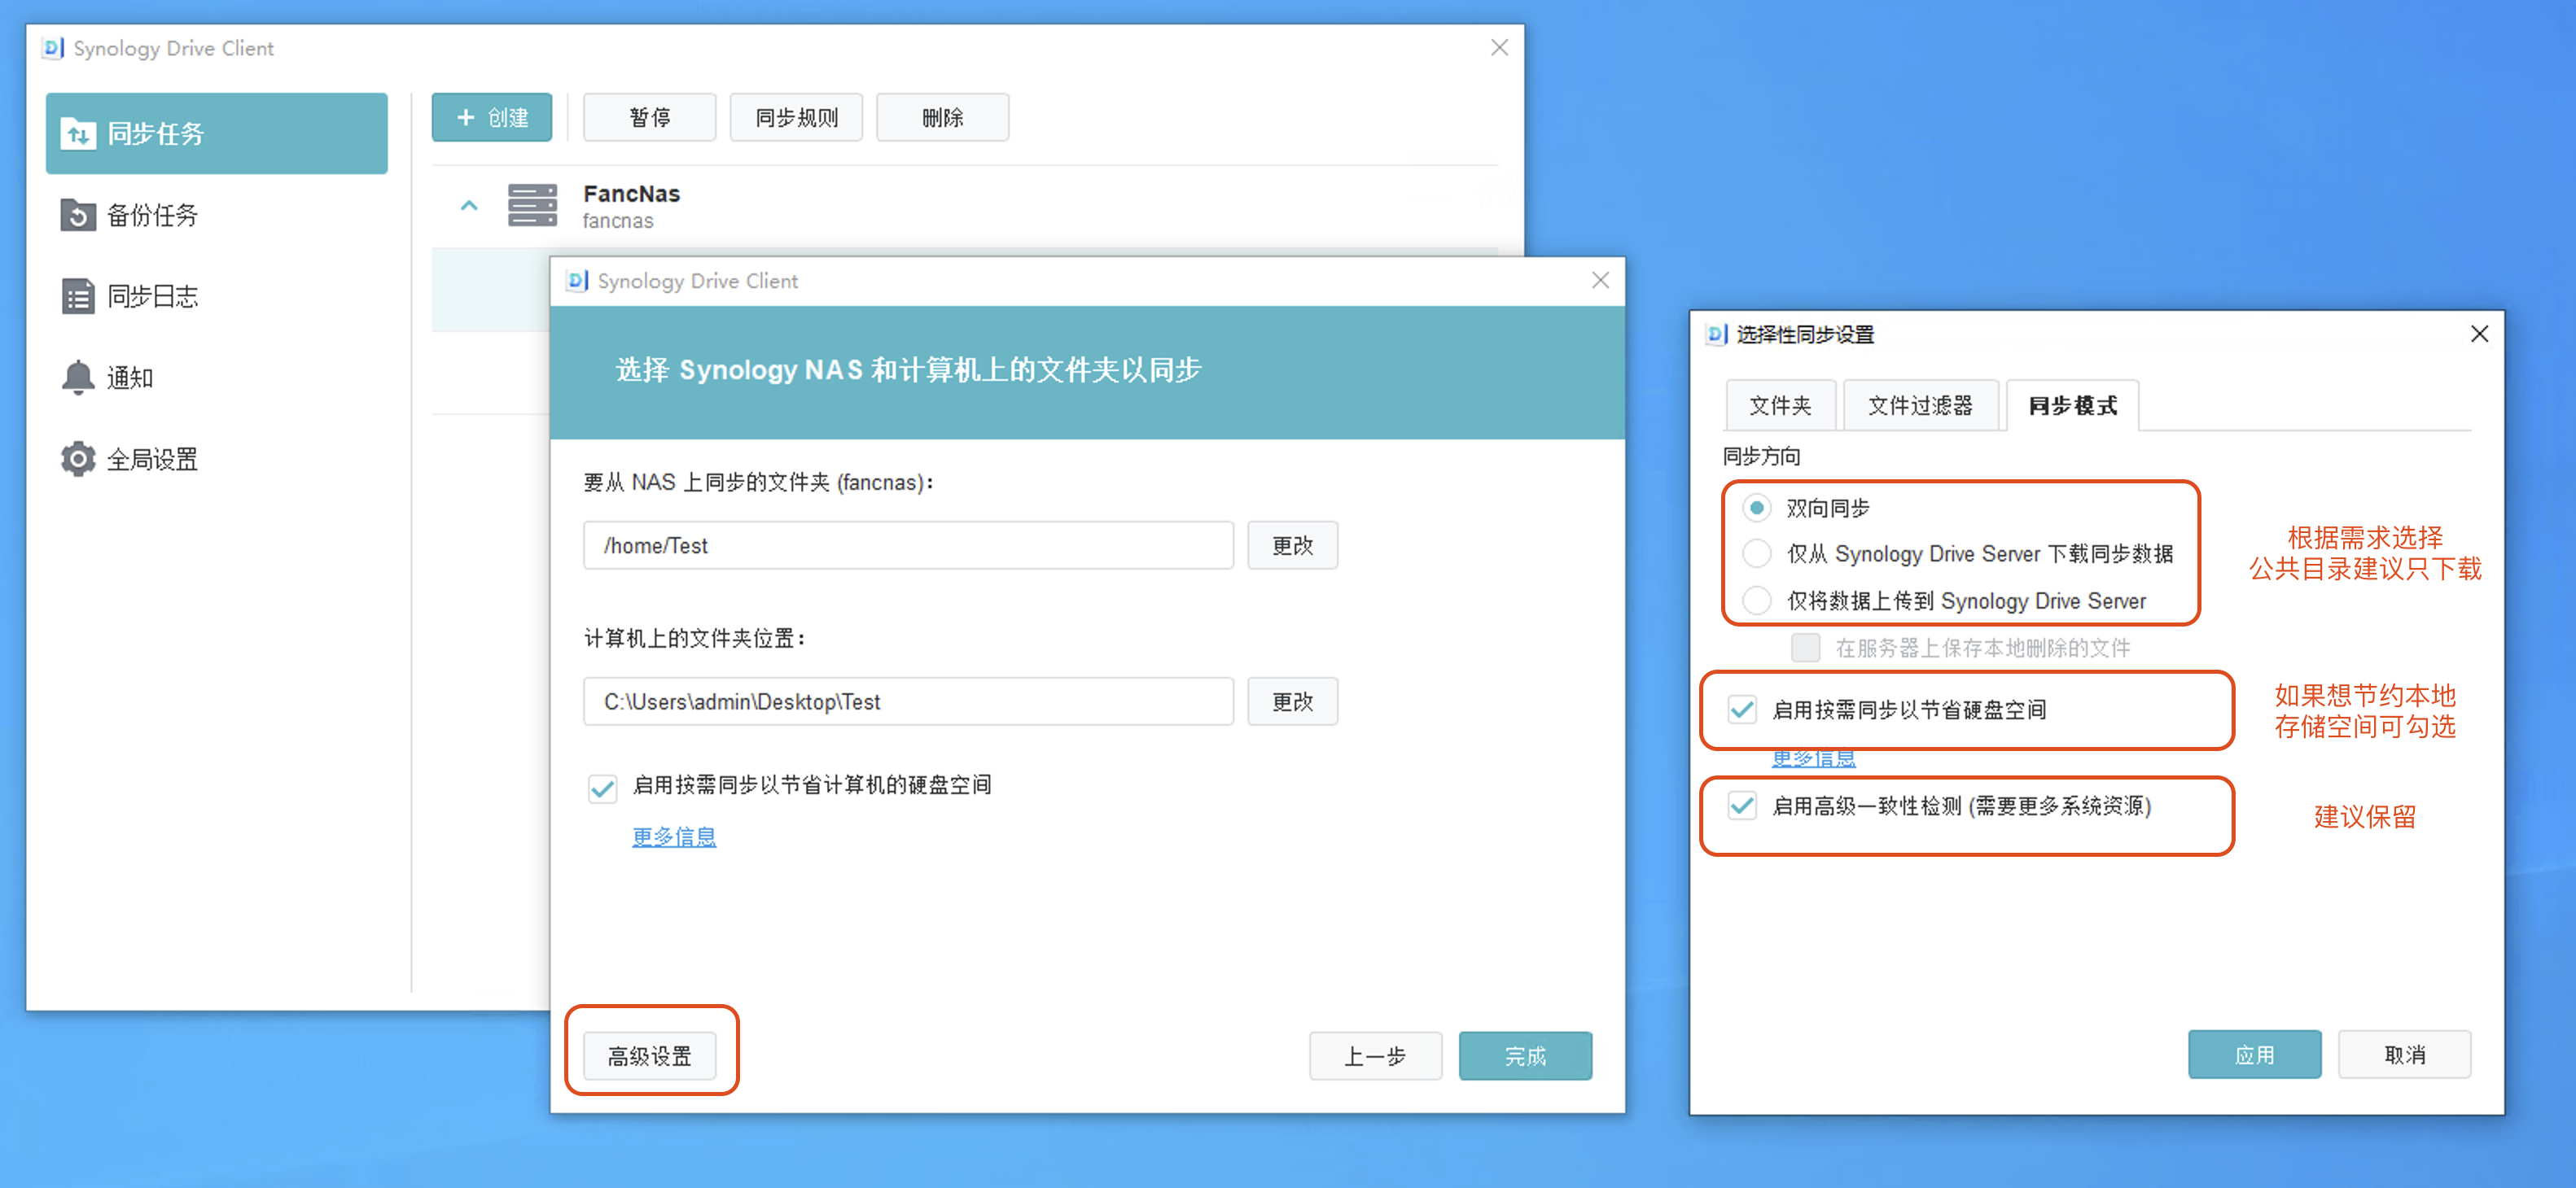Screen dimensions: 2576x1188
Task: Click the gear icon beside 全局设置
Action: [x=78, y=459]
